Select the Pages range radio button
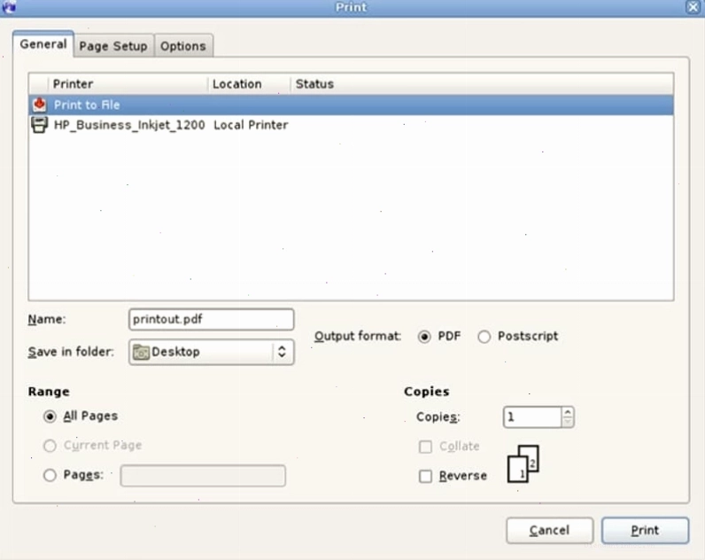Viewport: 705px width, 560px height. [50, 475]
